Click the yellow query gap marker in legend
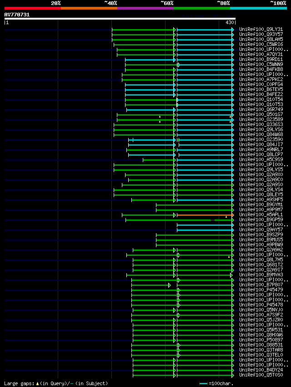Viewport: 291px width, 387px height. click(37, 383)
